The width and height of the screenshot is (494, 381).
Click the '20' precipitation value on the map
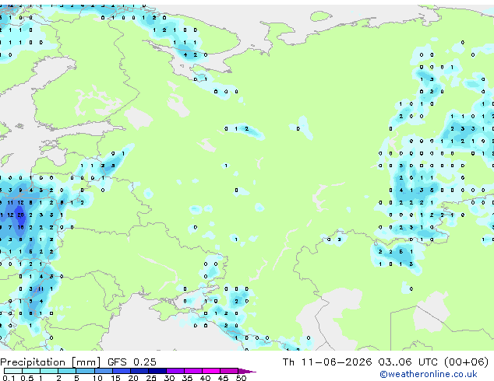pos(20,215)
